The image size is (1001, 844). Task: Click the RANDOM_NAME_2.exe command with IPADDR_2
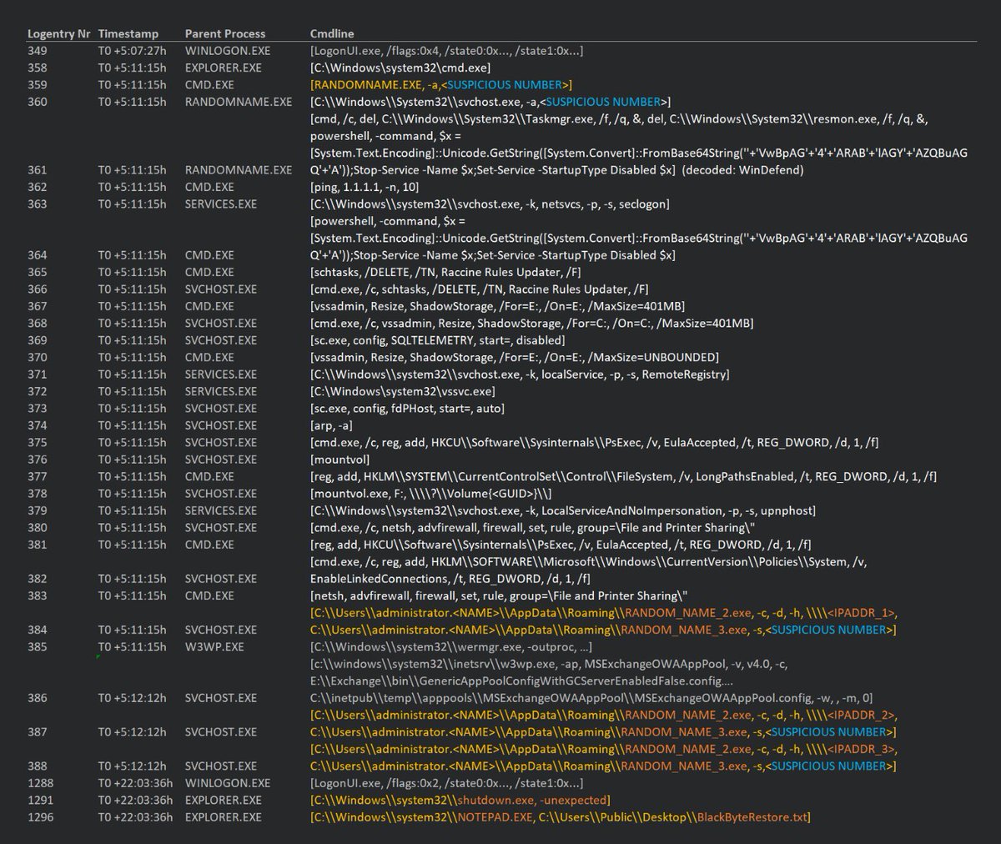coord(604,724)
